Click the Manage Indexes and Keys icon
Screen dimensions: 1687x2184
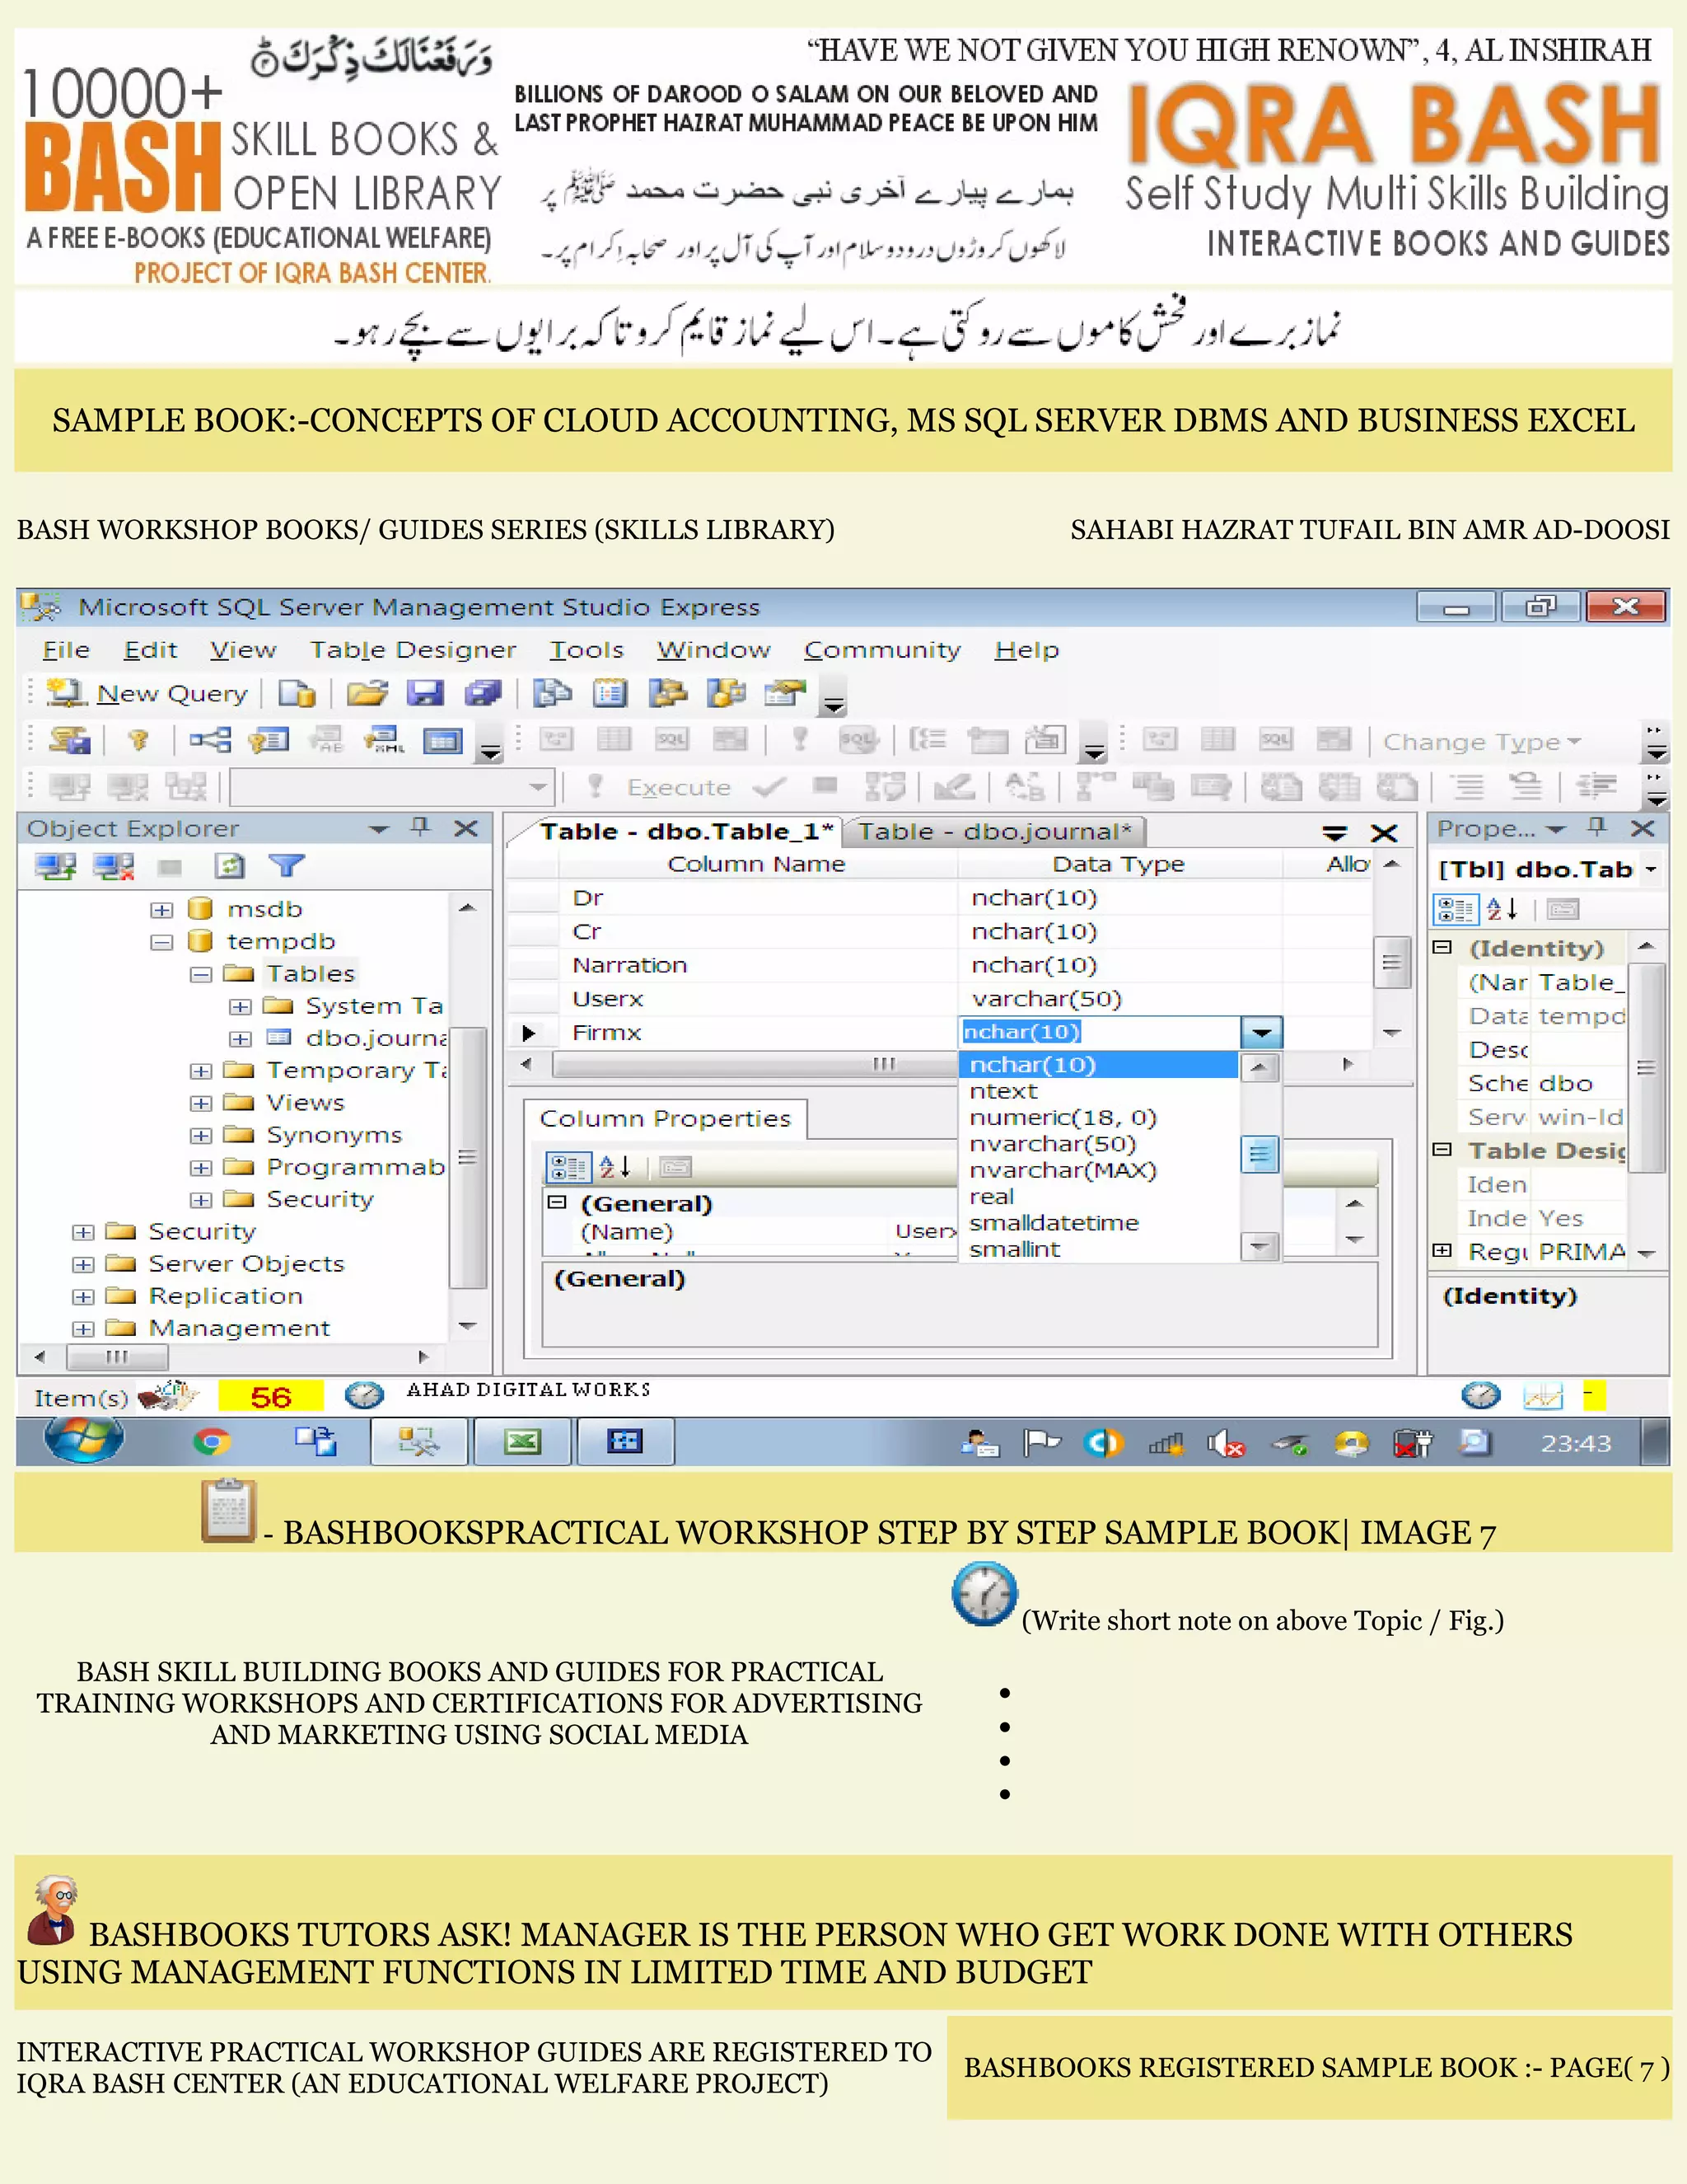click(x=269, y=741)
